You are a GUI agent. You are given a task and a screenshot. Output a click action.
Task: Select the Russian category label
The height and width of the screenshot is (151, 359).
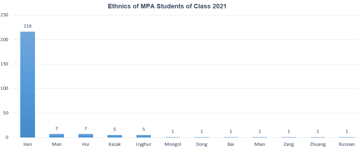coord(347,144)
